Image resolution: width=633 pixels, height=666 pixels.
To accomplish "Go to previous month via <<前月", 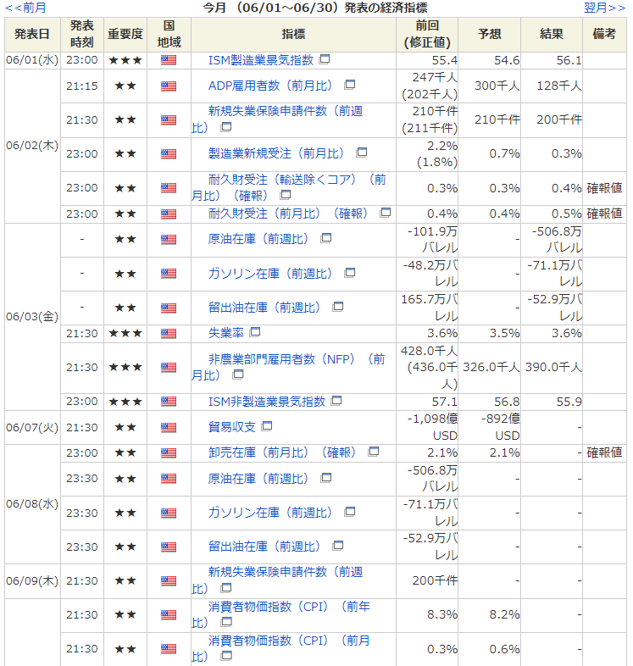I will tap(25, 8).
